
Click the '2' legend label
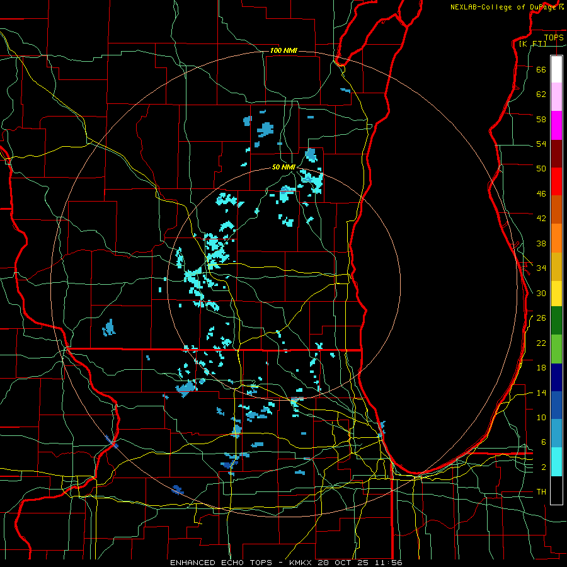click(544, 467)
